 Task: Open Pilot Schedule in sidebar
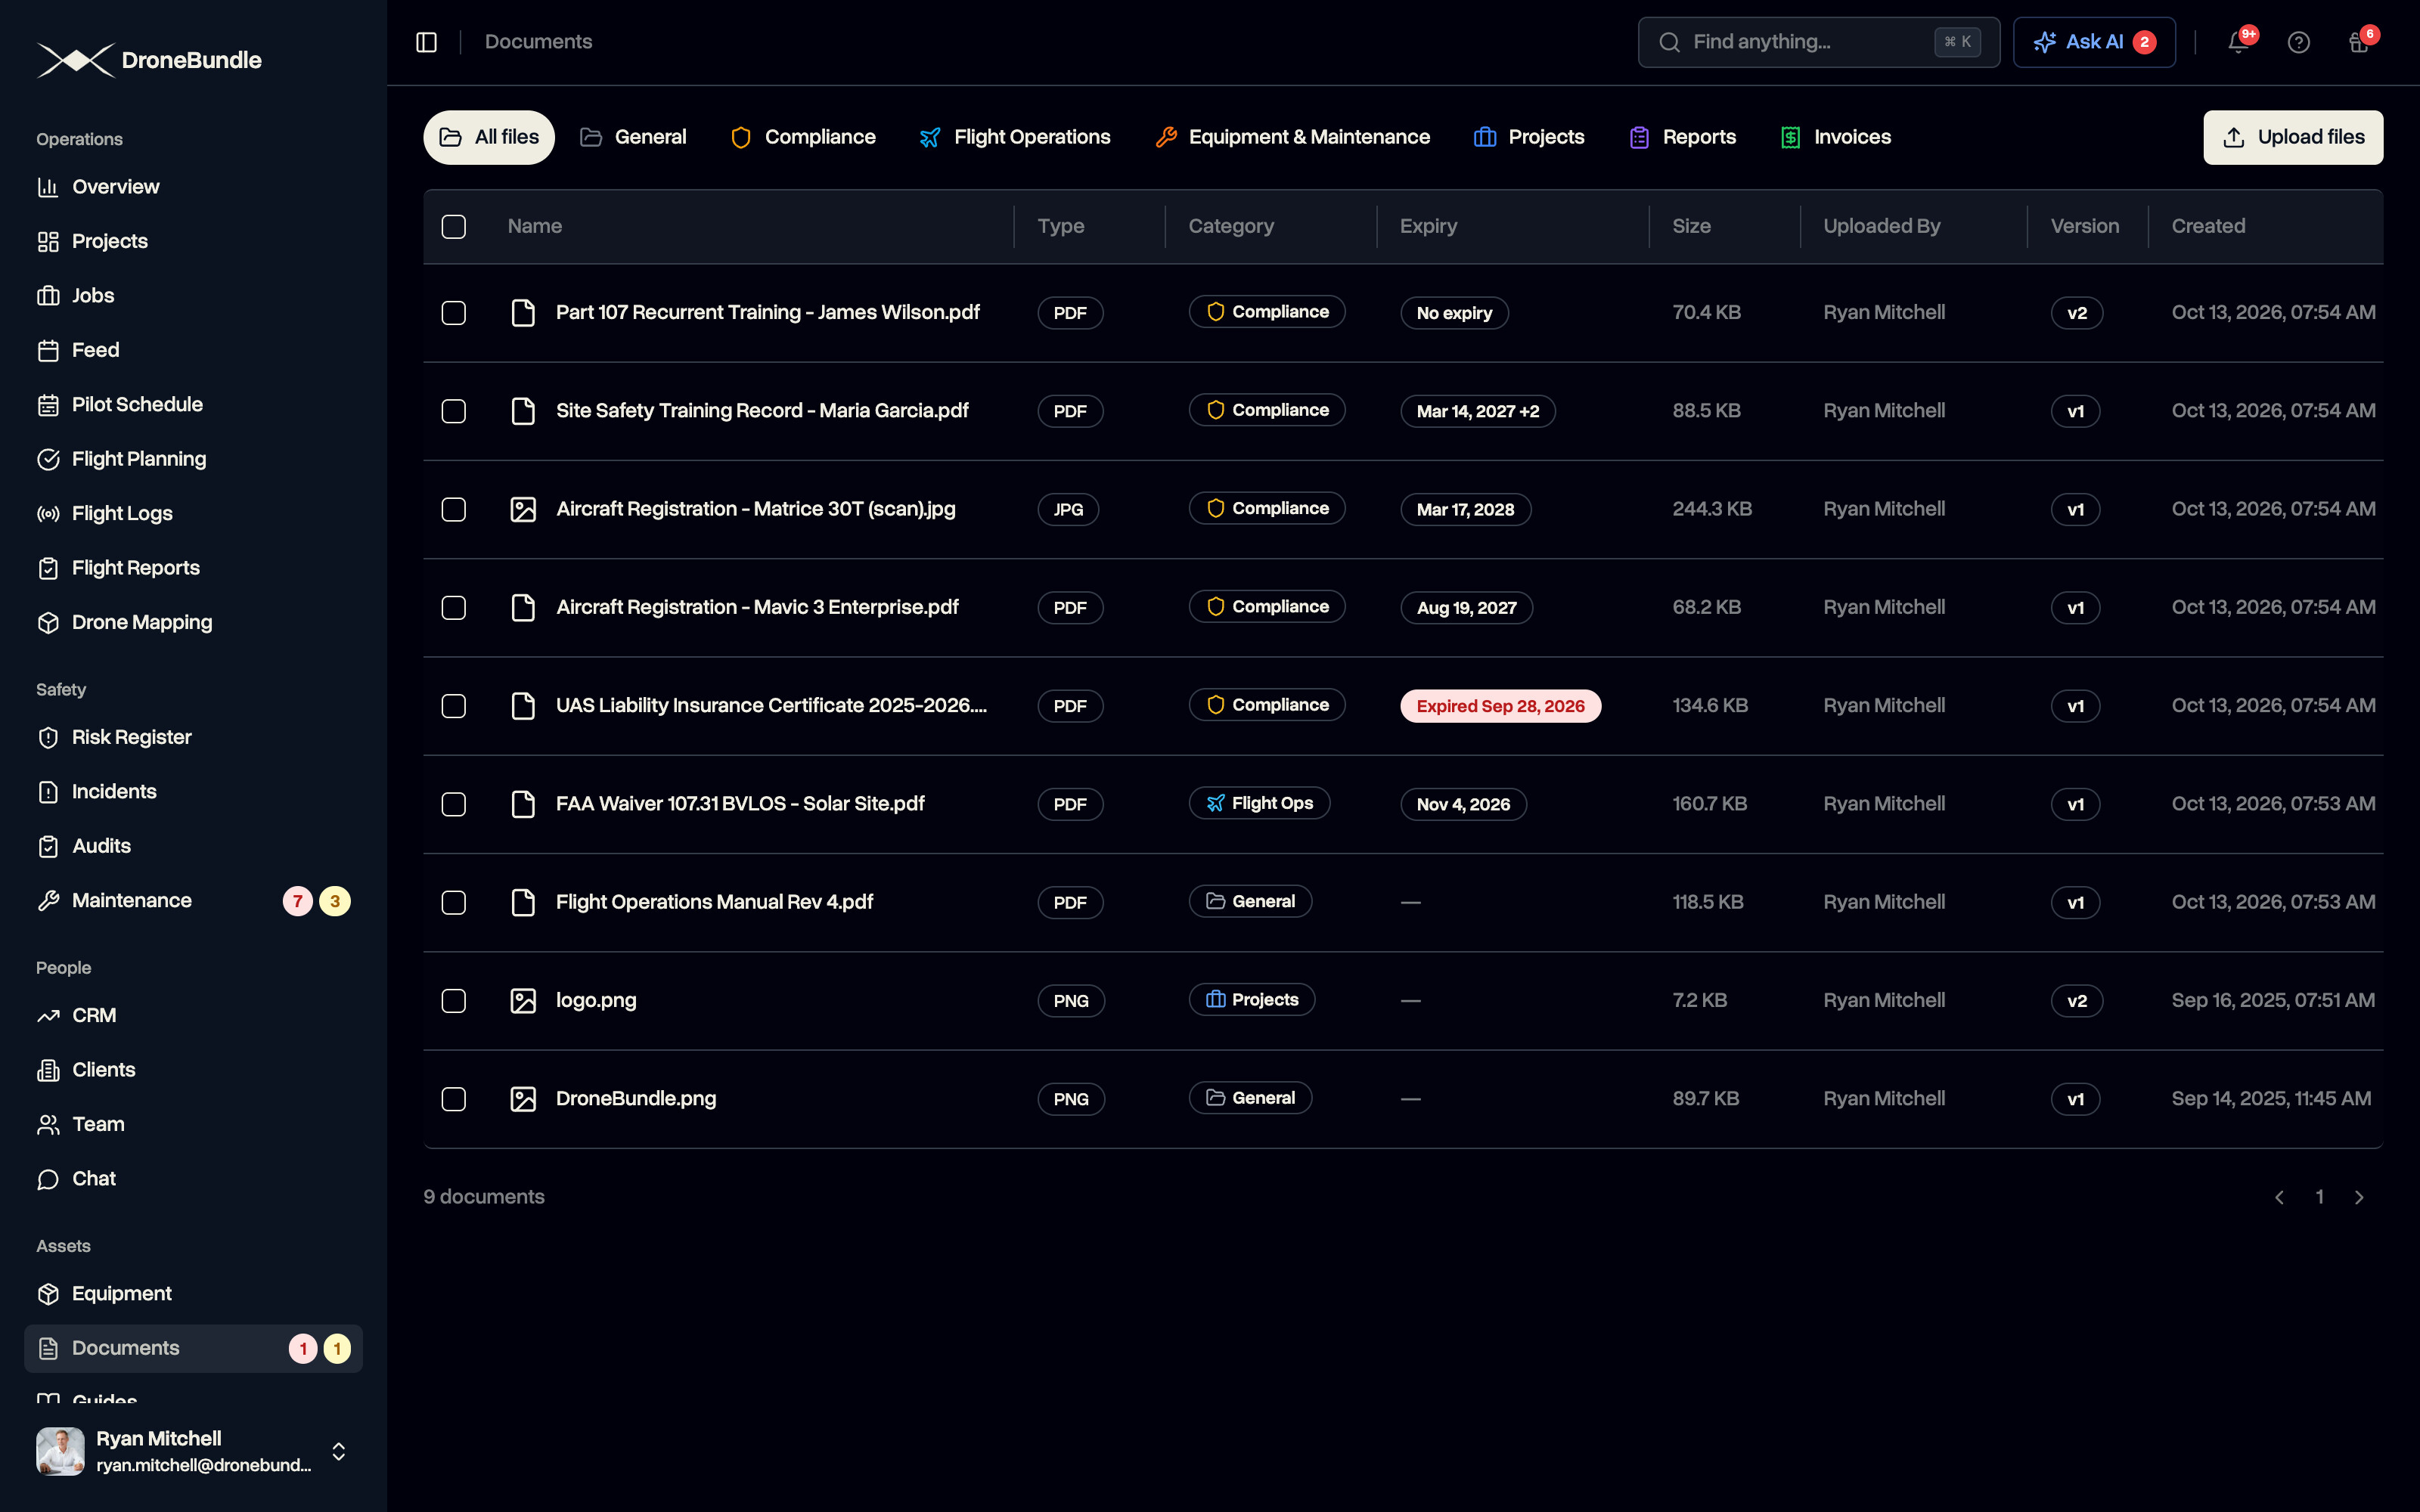pyautogui.click(x=193, y=404)
